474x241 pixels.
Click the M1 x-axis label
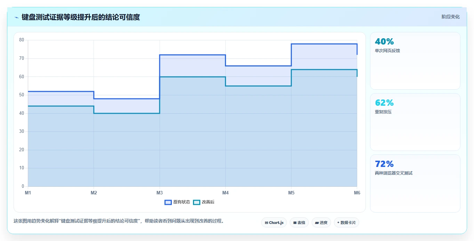pos(28,193)
